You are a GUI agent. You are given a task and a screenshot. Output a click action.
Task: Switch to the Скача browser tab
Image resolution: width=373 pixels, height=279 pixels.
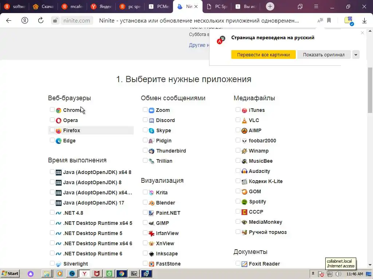point(43,7)
